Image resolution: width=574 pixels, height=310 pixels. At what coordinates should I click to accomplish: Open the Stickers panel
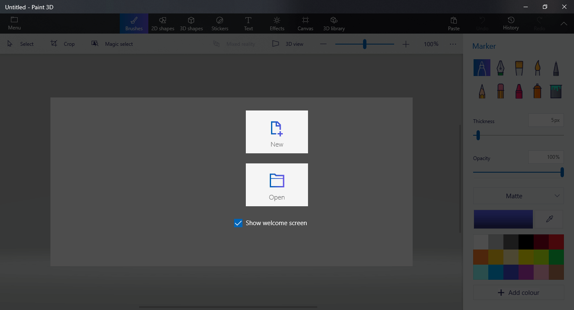click(x=220, y=23)
